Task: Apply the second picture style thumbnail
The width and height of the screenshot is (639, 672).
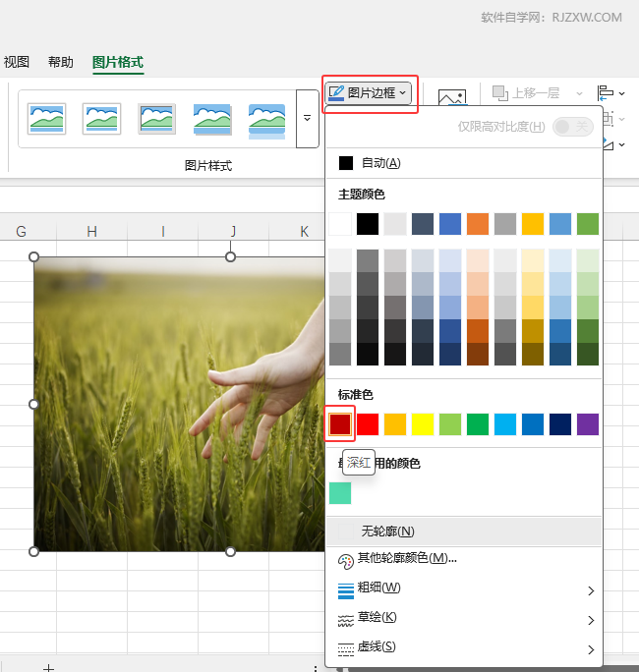Action: tap(101, 119)
